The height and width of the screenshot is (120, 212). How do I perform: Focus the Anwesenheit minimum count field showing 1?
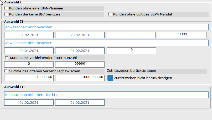click(131, 35)
